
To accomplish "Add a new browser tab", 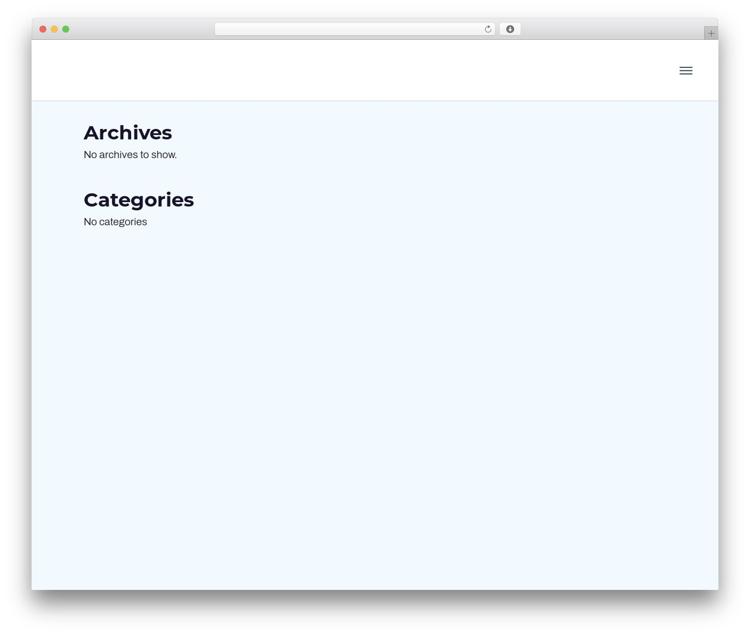I will tap(711, 33).
